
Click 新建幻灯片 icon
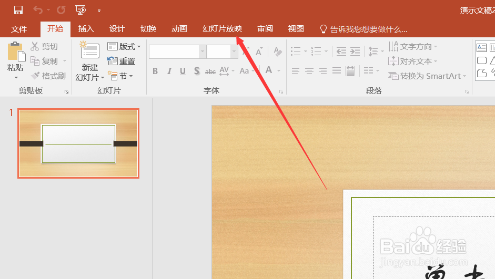pyautogui.click(x=89, y=50)
